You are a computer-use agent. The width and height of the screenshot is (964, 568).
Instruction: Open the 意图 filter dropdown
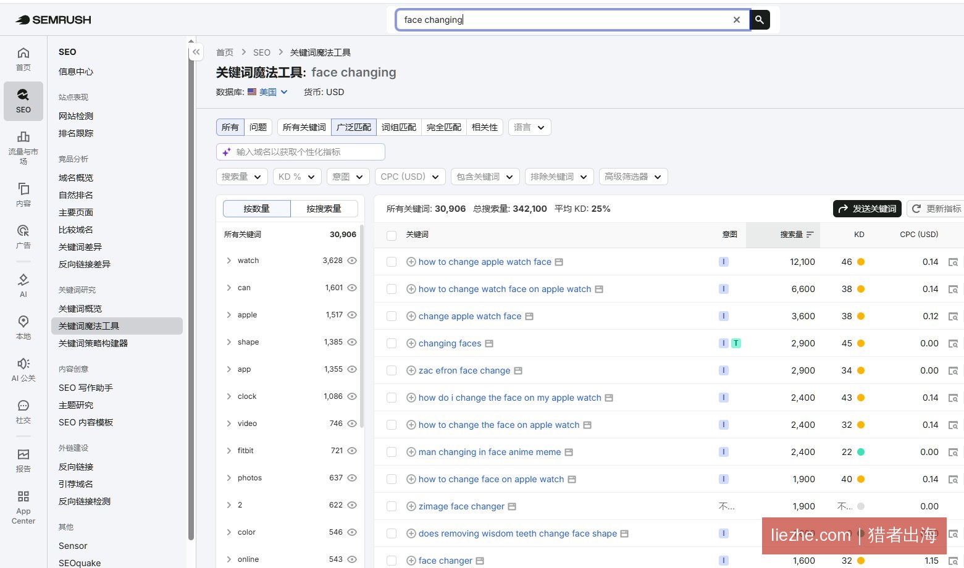pyautogui.click(x=348, y=177)
